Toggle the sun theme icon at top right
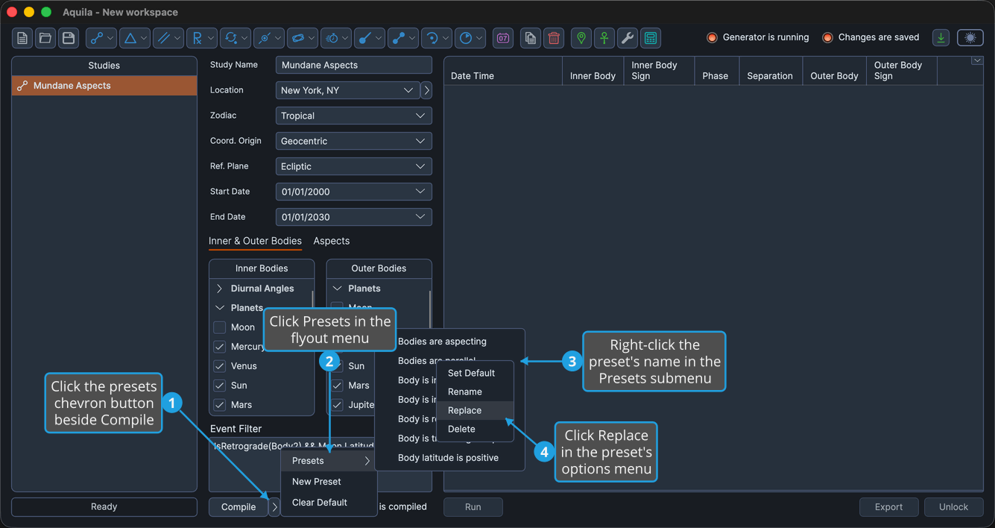The height and width of the screenshot is (528, 995). (970, 38)
